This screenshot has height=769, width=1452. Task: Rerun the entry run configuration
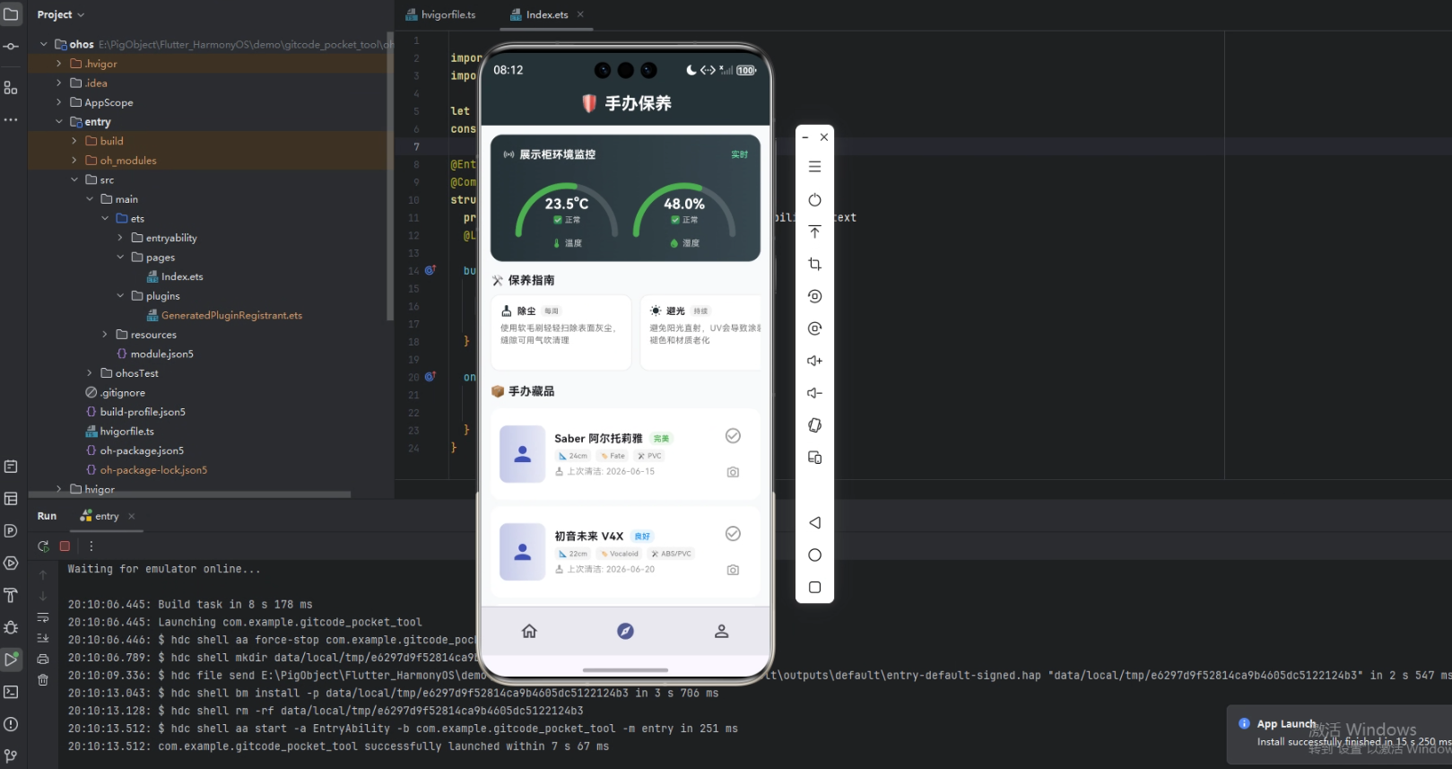tap(43, 546)
